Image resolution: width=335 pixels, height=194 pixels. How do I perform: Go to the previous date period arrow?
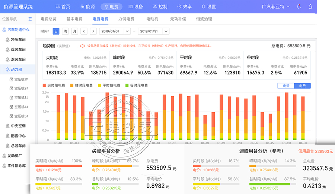pos(84,32)
